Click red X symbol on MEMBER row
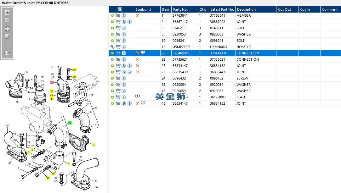341x193 pixels. pos(138,15)
